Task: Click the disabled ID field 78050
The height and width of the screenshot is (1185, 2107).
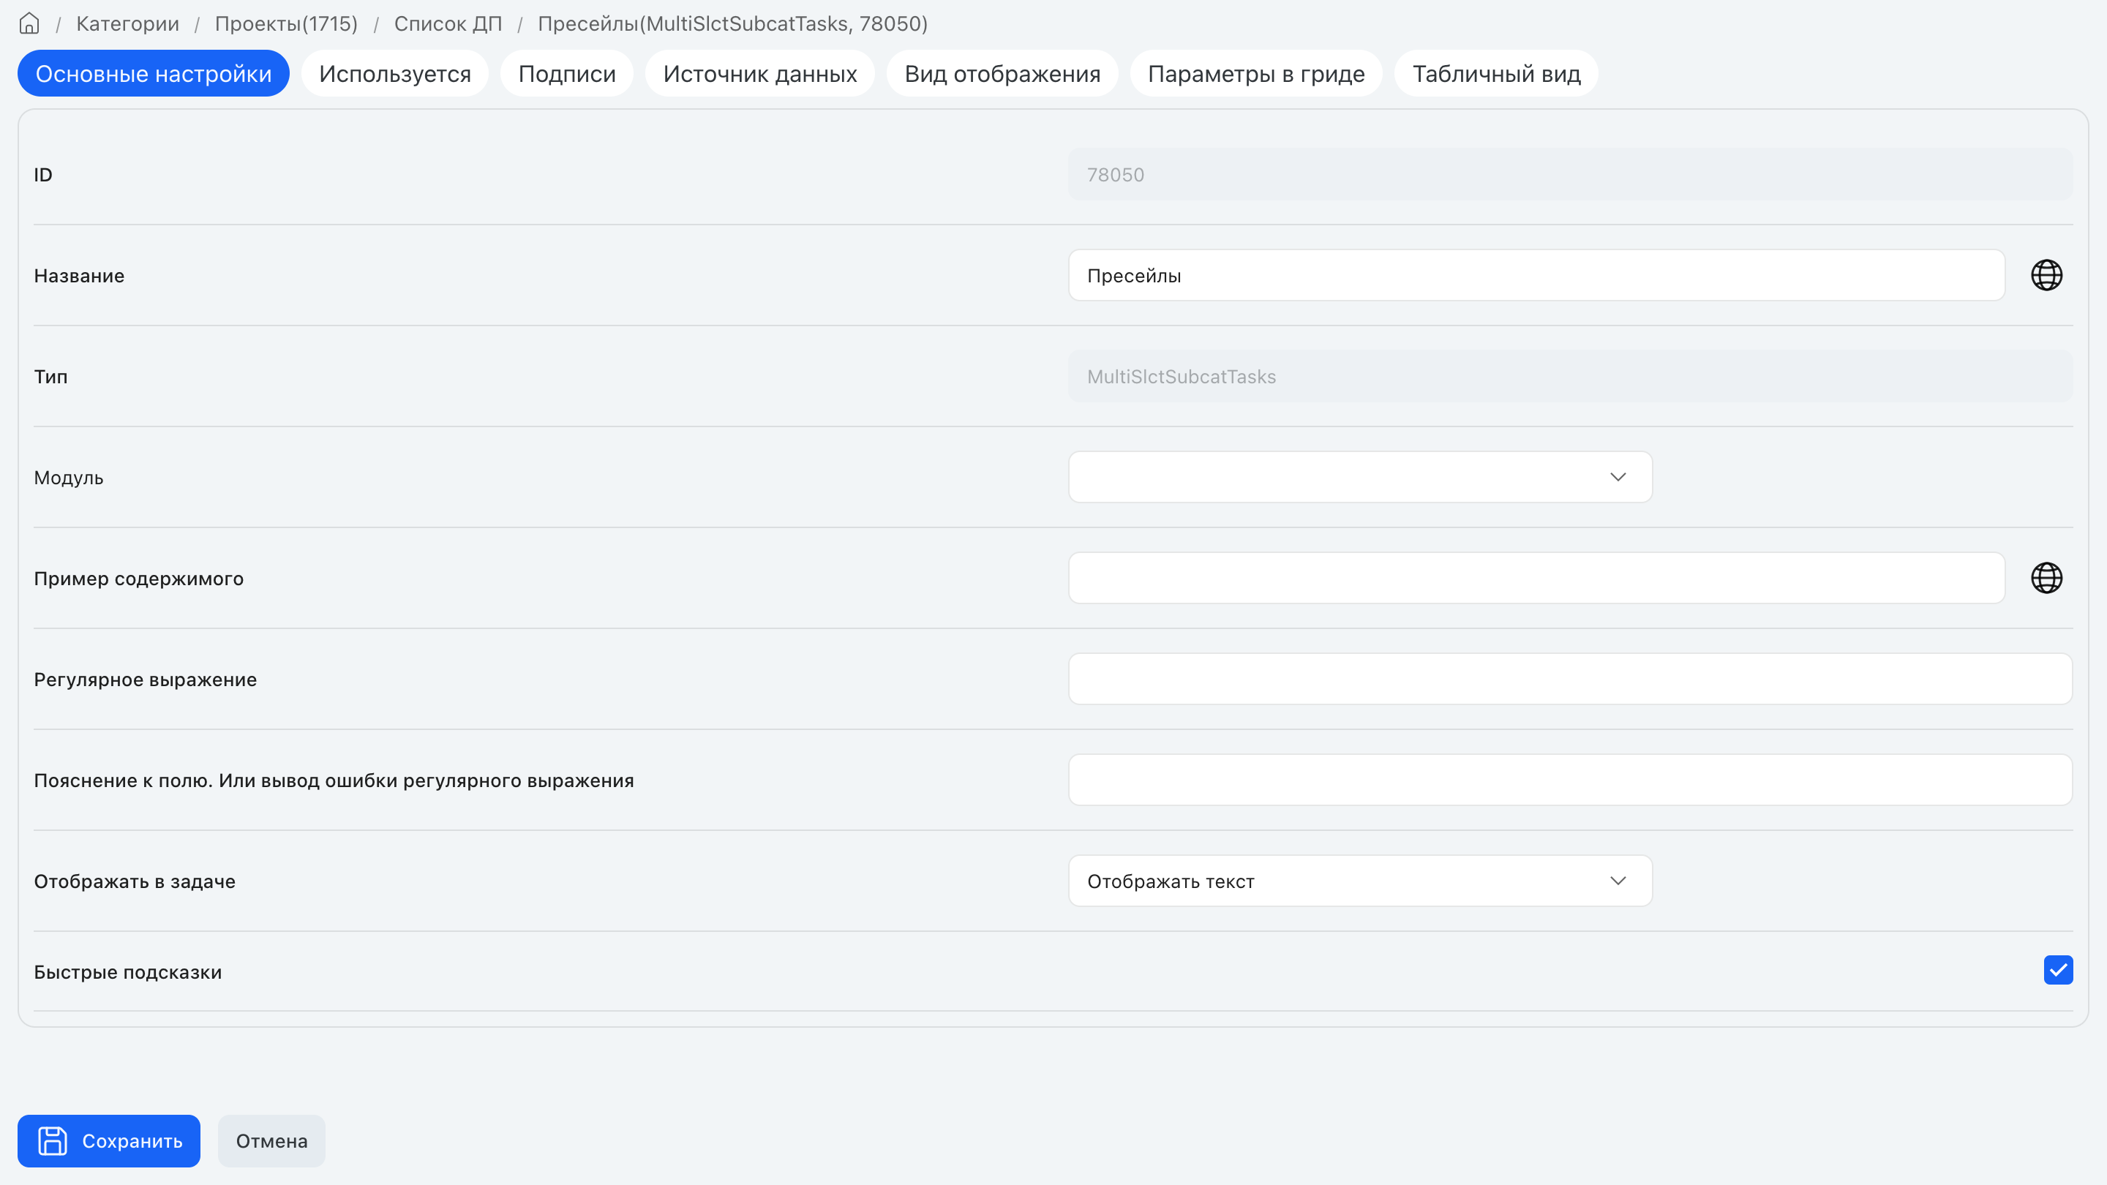Action: 1571,174
